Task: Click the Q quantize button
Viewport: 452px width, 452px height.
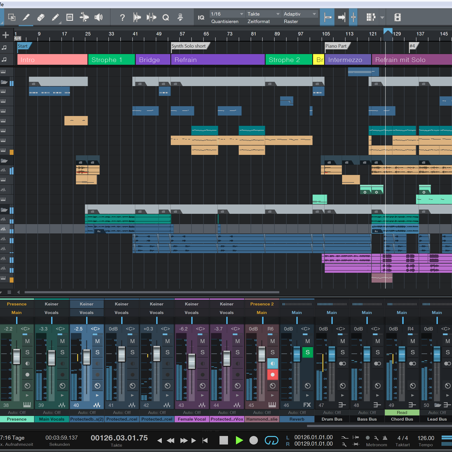Action: click(166, 18)
